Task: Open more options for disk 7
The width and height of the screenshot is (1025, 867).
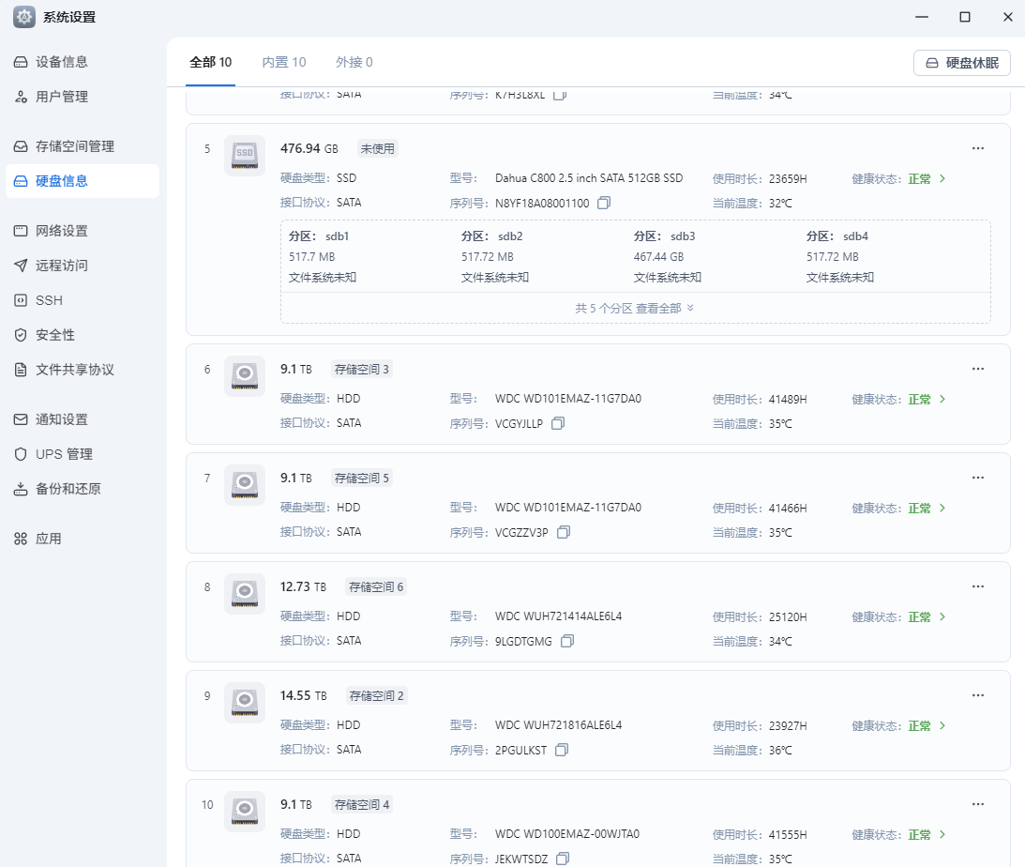Action: click(x=978, y=478)
